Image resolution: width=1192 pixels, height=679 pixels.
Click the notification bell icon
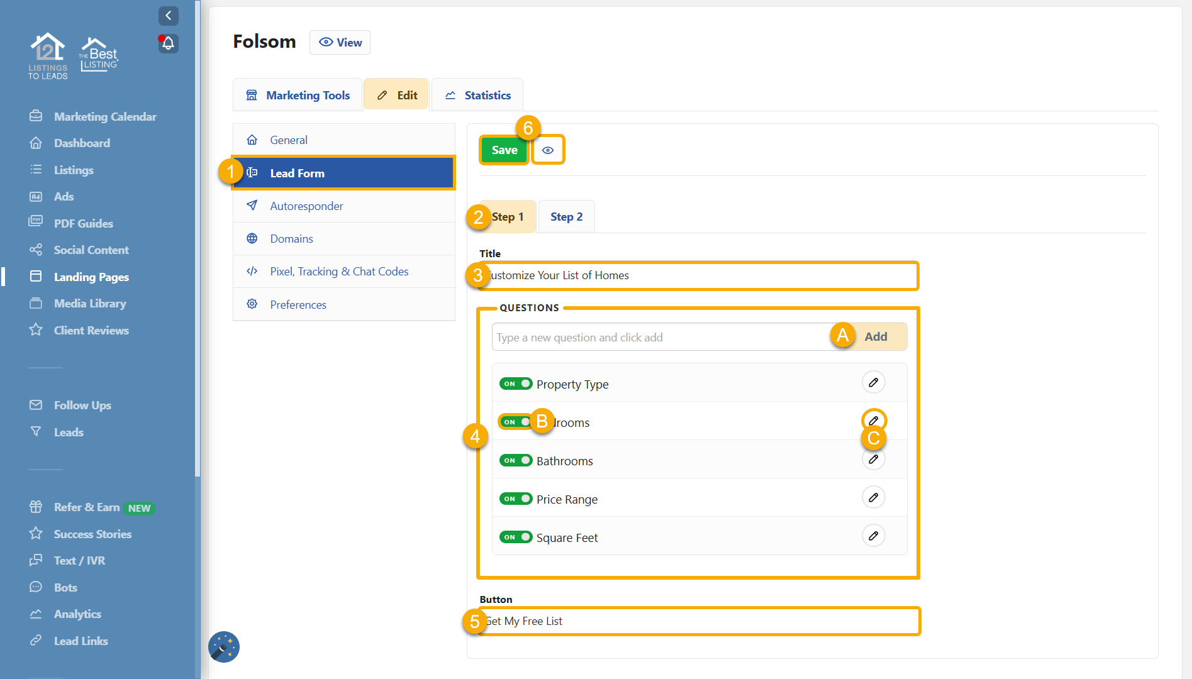point(168,43)
